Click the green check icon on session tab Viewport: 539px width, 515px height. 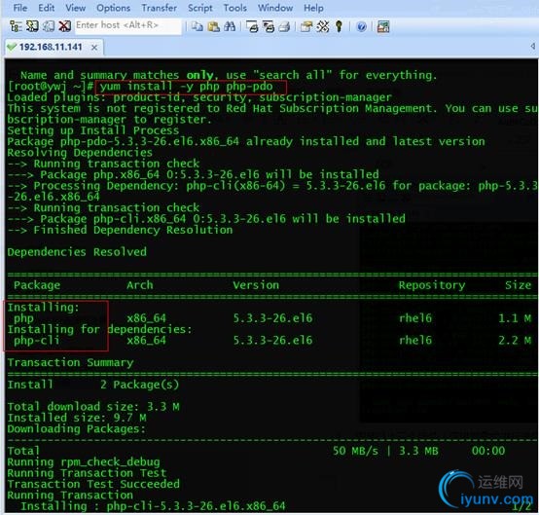12,47
